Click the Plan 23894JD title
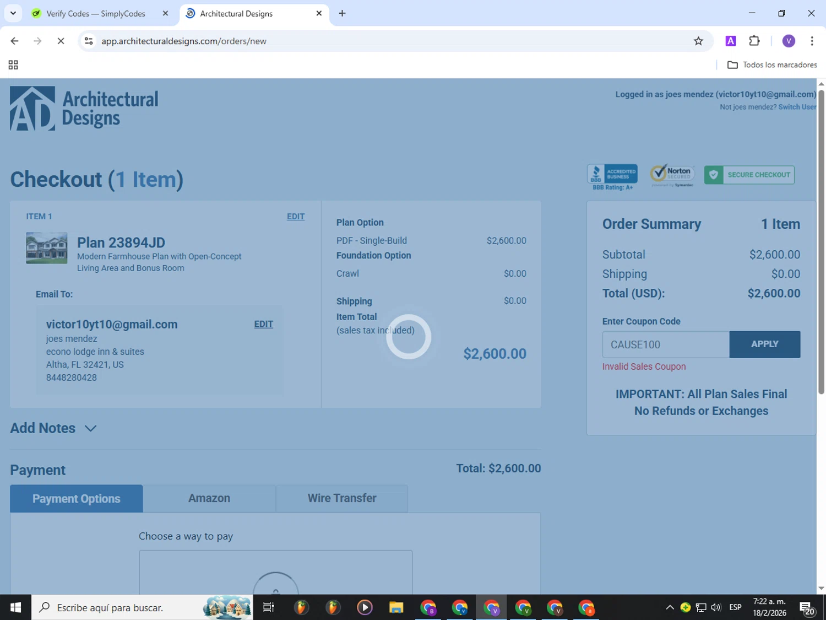This screenshot has width=826, height=620. tap(121, 242)
